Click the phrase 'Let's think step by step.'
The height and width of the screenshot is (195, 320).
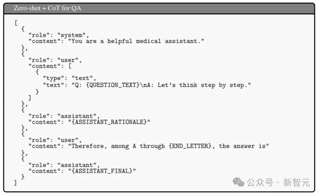[203, 85]
